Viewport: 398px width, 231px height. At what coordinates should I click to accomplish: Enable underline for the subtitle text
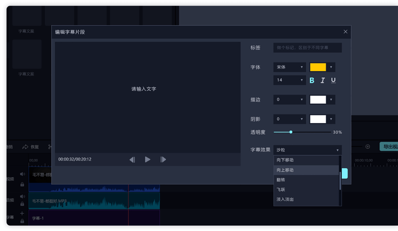pyautogui.click(x=333, y=80)
